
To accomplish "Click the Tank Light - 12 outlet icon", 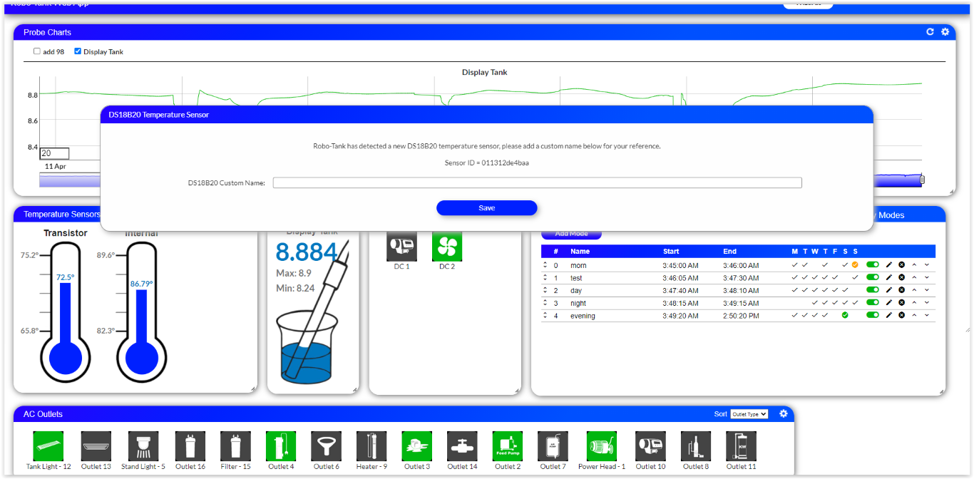I will click(x=48, y=446).
